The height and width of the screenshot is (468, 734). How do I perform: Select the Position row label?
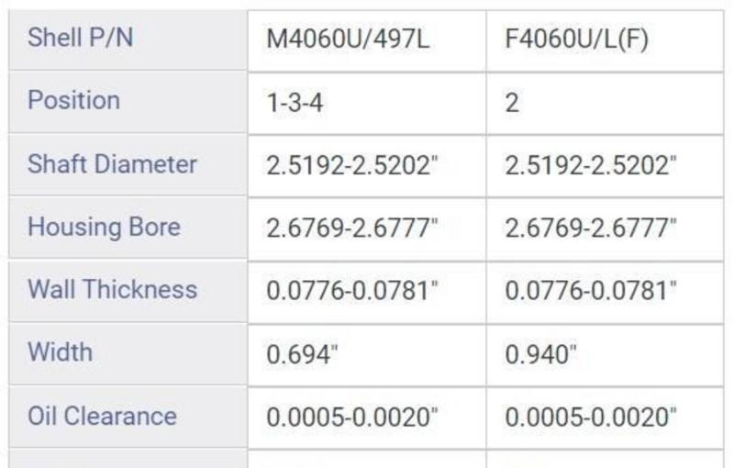[x=73, y=100]
